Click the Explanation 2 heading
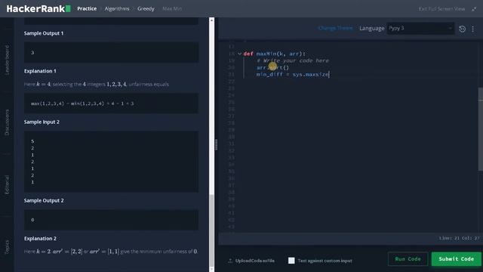The image size is (483, 272). 40,239
